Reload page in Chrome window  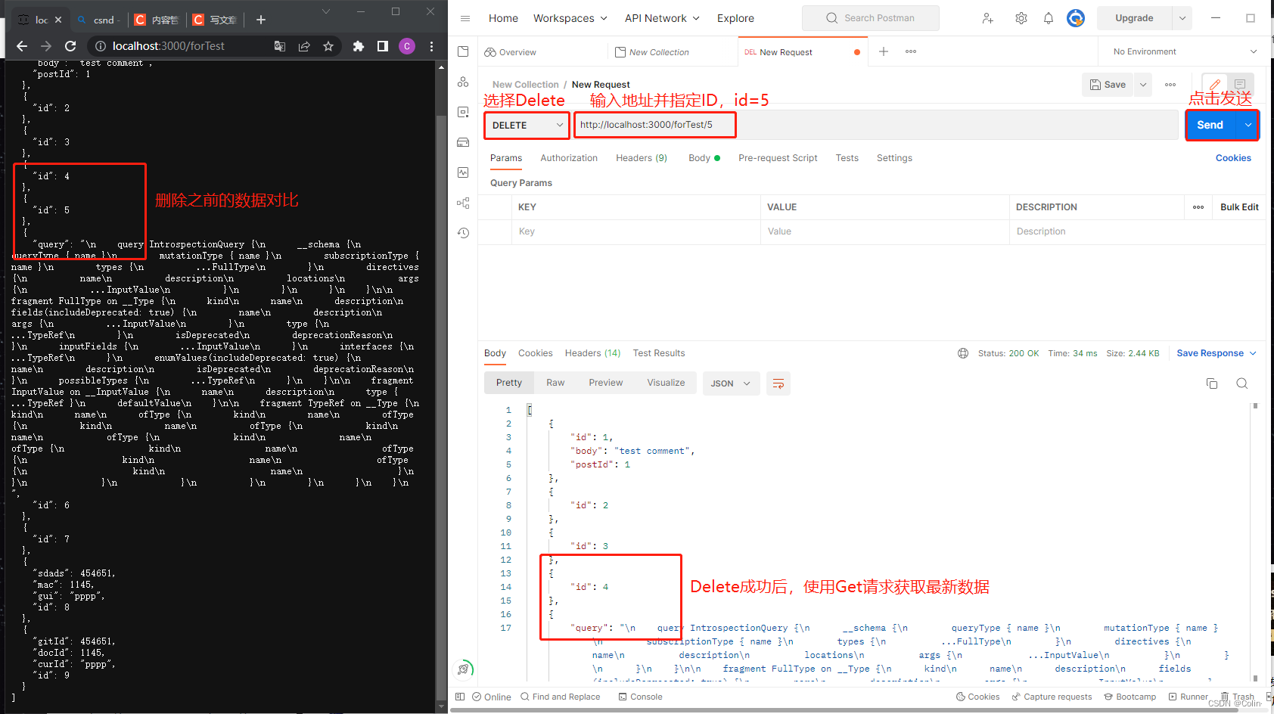70,46
